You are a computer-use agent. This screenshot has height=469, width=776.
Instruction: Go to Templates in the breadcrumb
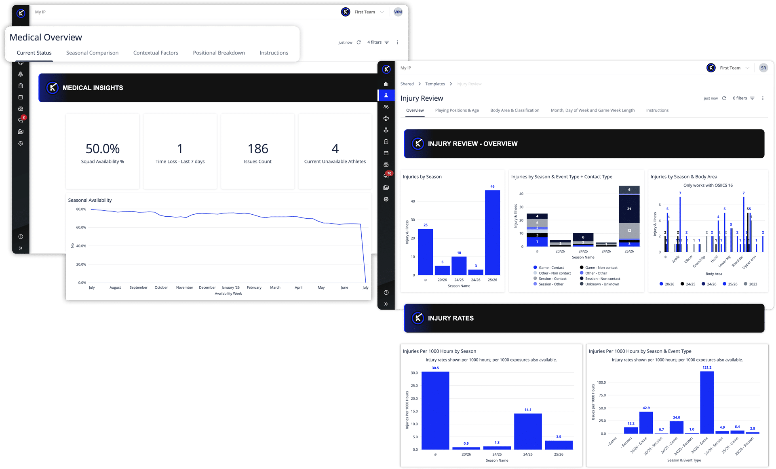(435, 84)
